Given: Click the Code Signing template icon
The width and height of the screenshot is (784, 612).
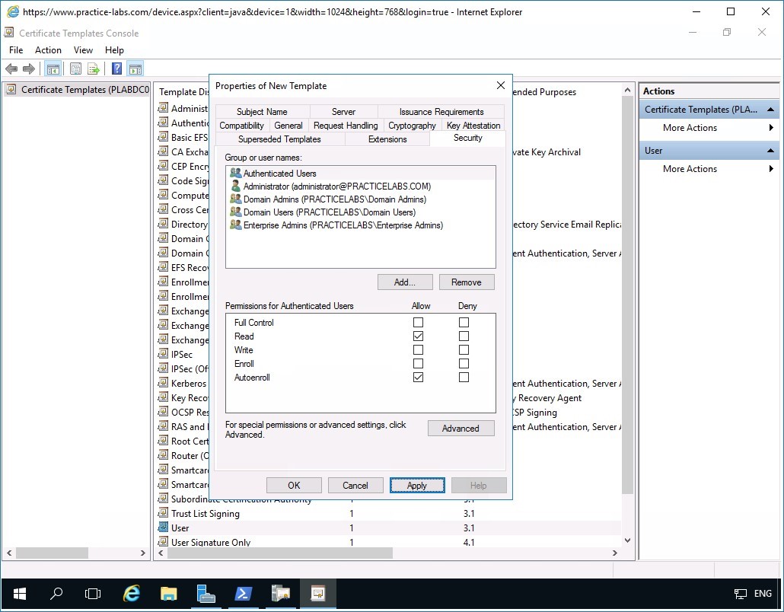Looking at the screenshot, I should [x=163, y=180].
